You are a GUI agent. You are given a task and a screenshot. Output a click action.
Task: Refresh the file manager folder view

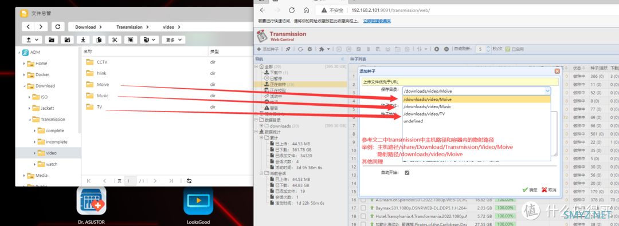58,27
